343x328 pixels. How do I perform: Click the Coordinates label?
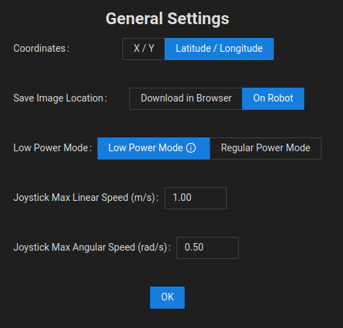(x=41, y=48)
